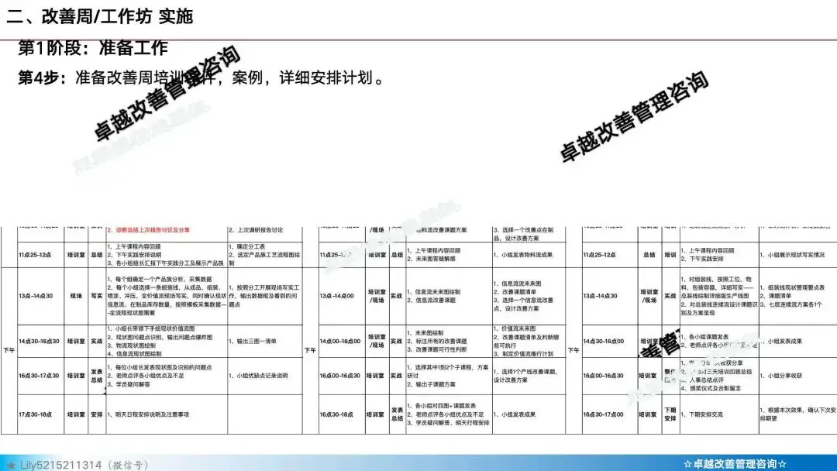The width and height of the screenshot is (837, 471).
Task: Click '对组装线,按照工位' task cell
Action: (719, 296)
